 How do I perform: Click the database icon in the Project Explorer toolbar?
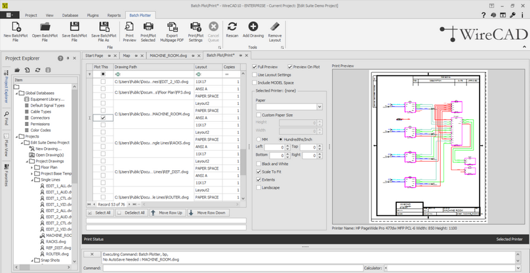(x=48, y=70)
